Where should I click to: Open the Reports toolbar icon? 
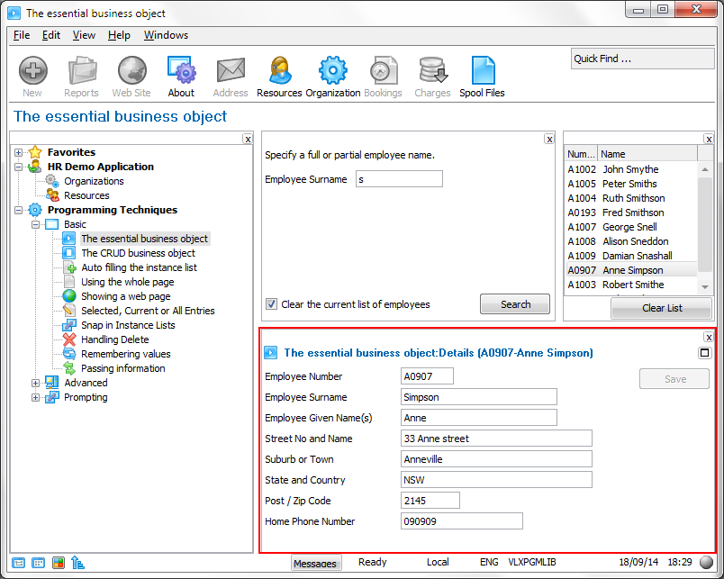(x=81, y=70)
